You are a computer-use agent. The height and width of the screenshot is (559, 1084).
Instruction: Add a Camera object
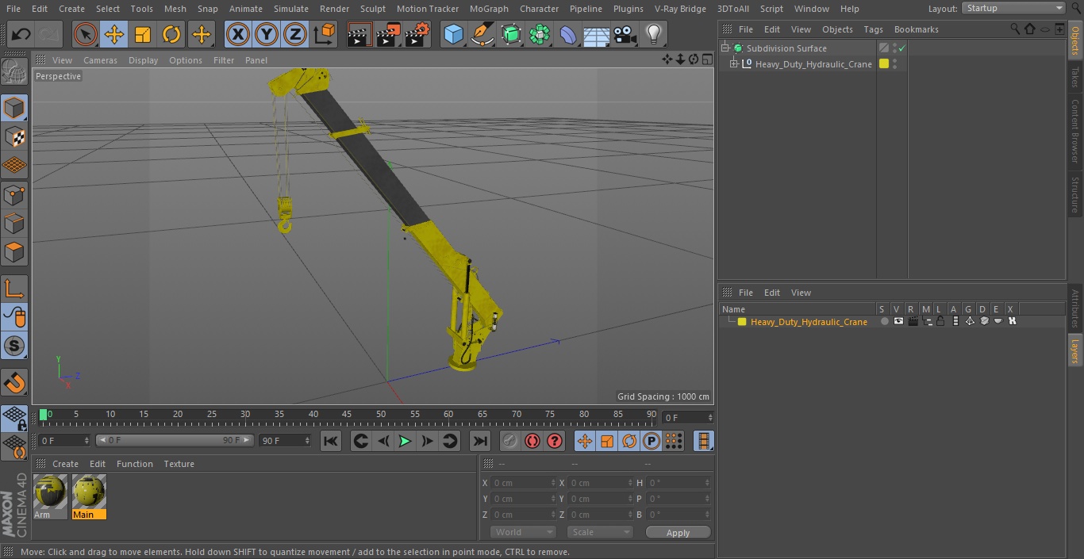coord(625,34)
